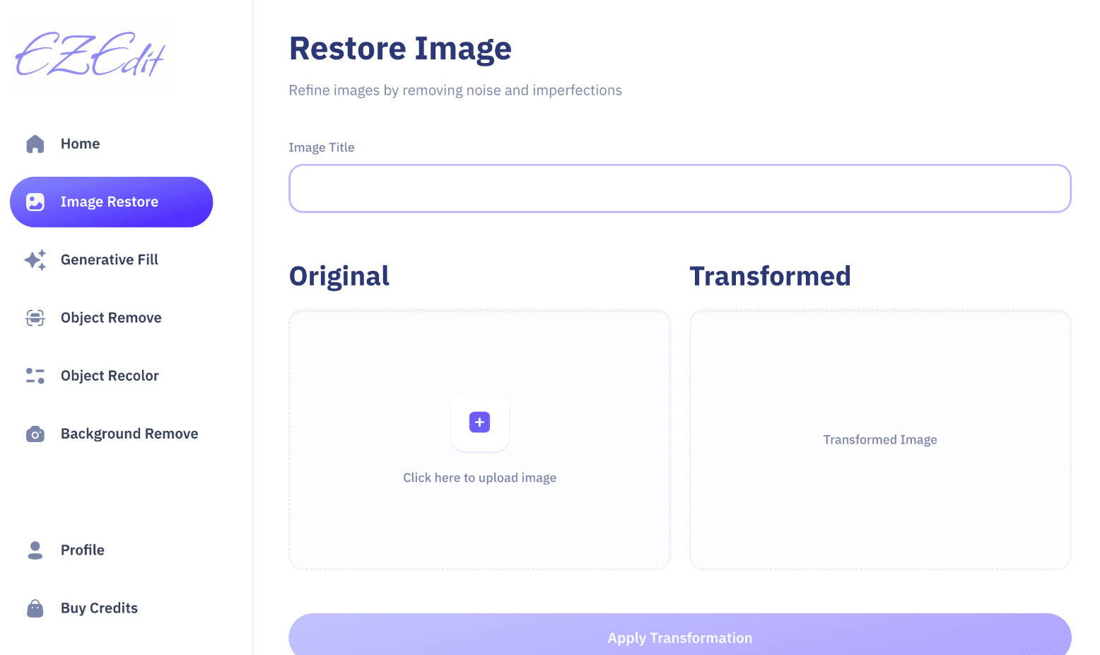Open Background Remove text link
The image size is (1100, 655).
(x=129, y=434)
